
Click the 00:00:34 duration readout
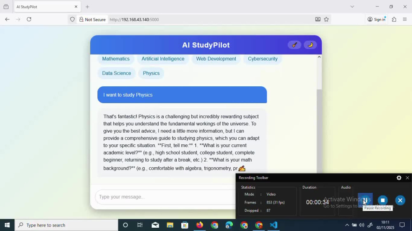point(317,202)
